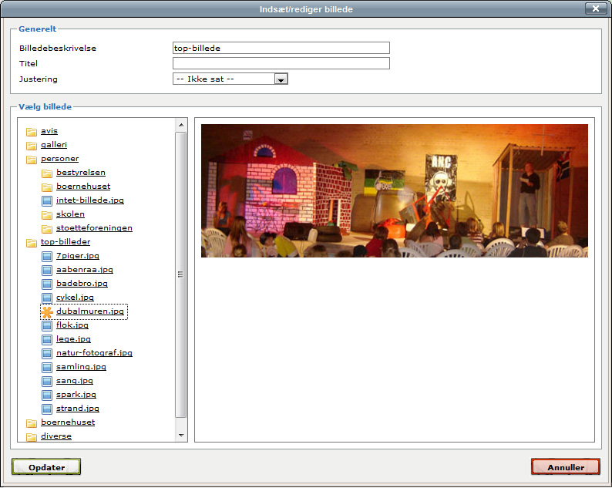The height and width of the screenshot is (488, 612).
Task: Click the top-billeder folder icon
Action: point(32,242)
